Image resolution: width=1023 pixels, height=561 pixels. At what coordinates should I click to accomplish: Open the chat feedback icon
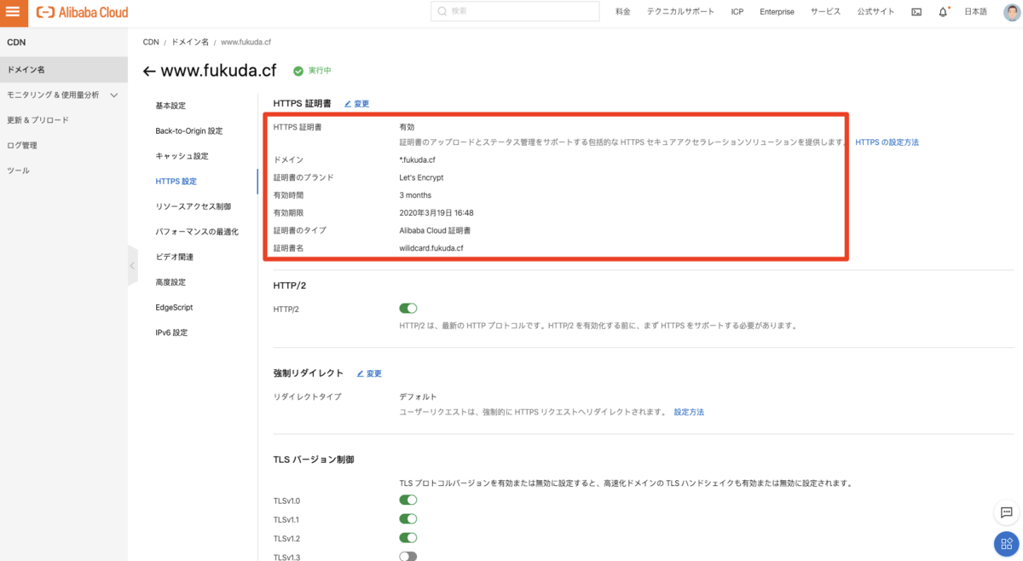1006,512
